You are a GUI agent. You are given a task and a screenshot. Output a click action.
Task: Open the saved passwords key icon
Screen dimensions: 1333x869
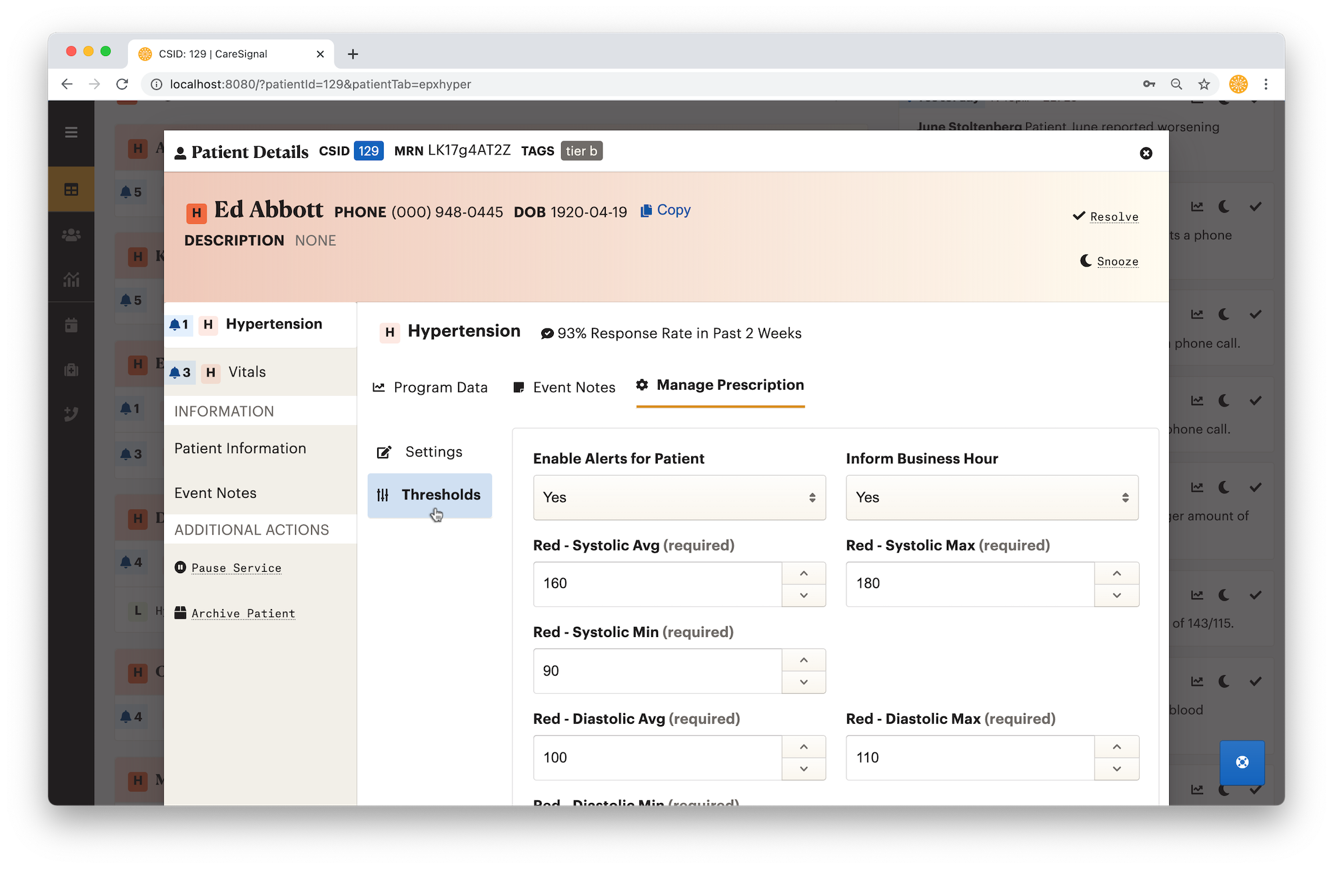coord(1149,84)
